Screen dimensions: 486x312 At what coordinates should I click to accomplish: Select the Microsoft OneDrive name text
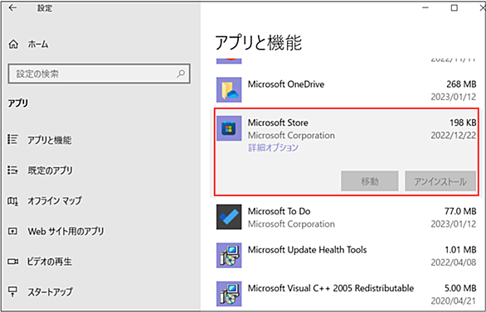pyautogui.click(x=286, y=84)
